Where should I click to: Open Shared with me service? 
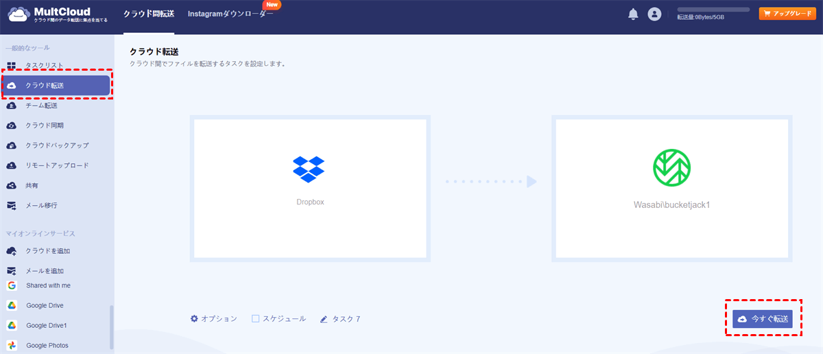tap(48, 285)
